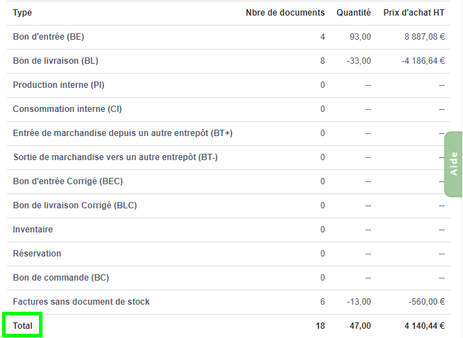
Task: Click the -4 186,64 € purchase price value
Action: coord(423,61)
